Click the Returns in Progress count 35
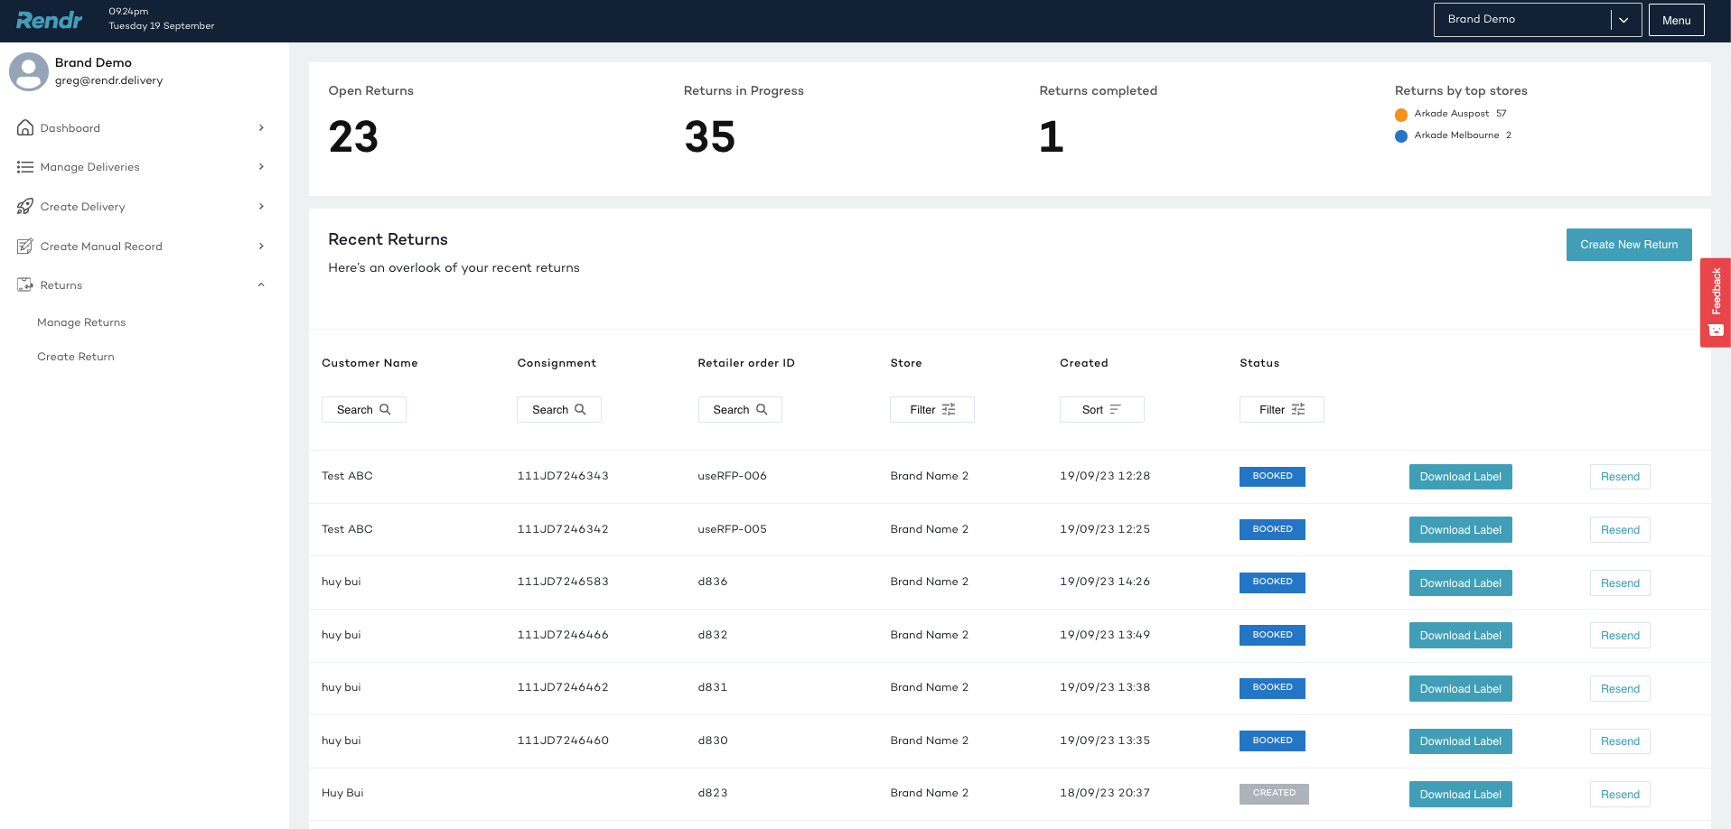This screenshot has height=829, width=1731. [709, 137]
